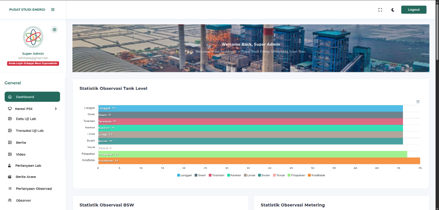Click the adminpse@gmail.com email text

point(33,58)
